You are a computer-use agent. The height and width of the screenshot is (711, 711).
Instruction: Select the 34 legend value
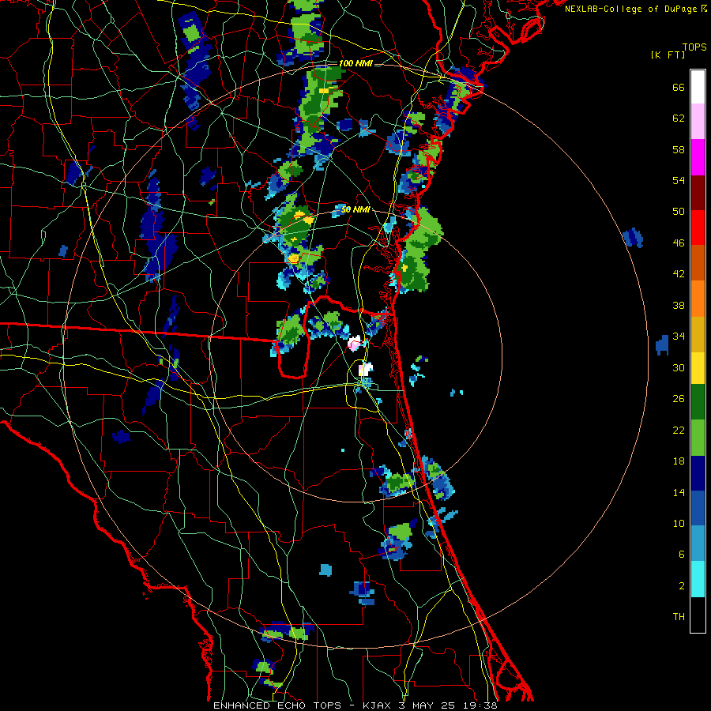pos(679,337)
